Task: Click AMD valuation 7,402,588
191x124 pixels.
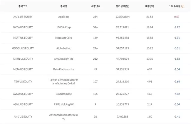Action: (123, 117)
